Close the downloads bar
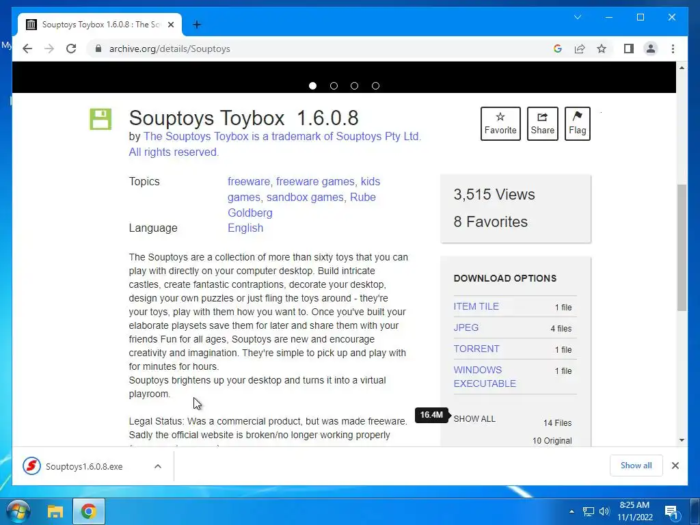Viewport: 700px width, 525px height. pyautogui.click(x=675, y=465)
